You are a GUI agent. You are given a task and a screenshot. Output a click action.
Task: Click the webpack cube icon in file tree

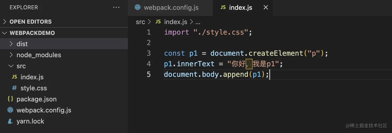10,110
